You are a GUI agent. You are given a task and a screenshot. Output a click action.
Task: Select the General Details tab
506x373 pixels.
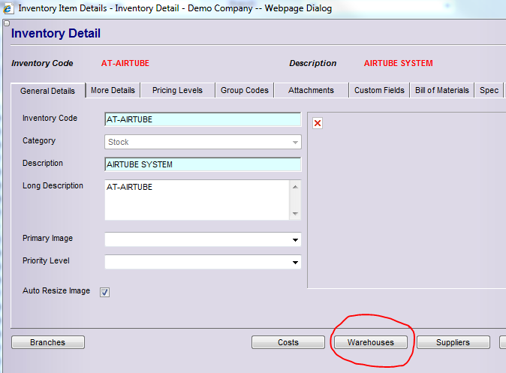tap(47, 91)
